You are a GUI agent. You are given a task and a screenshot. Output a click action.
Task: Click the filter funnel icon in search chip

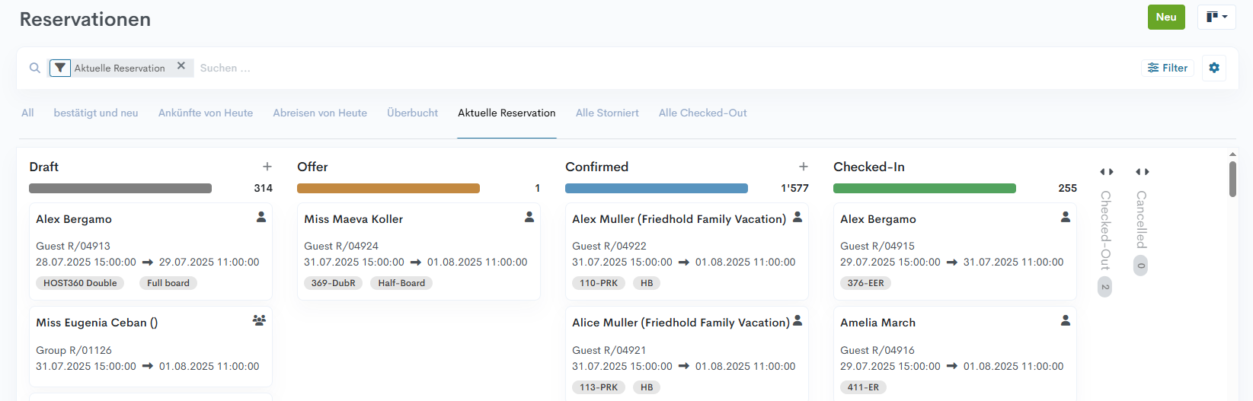coord(60,68)
